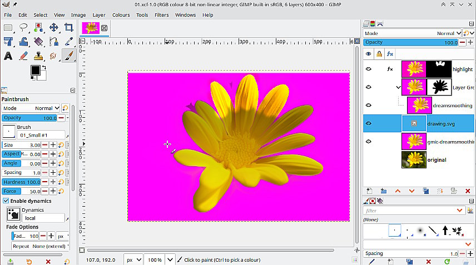Screen dimensions: 476x265
Task: Select the Colour Picker eyedropper tool
Action: (69, 42)
